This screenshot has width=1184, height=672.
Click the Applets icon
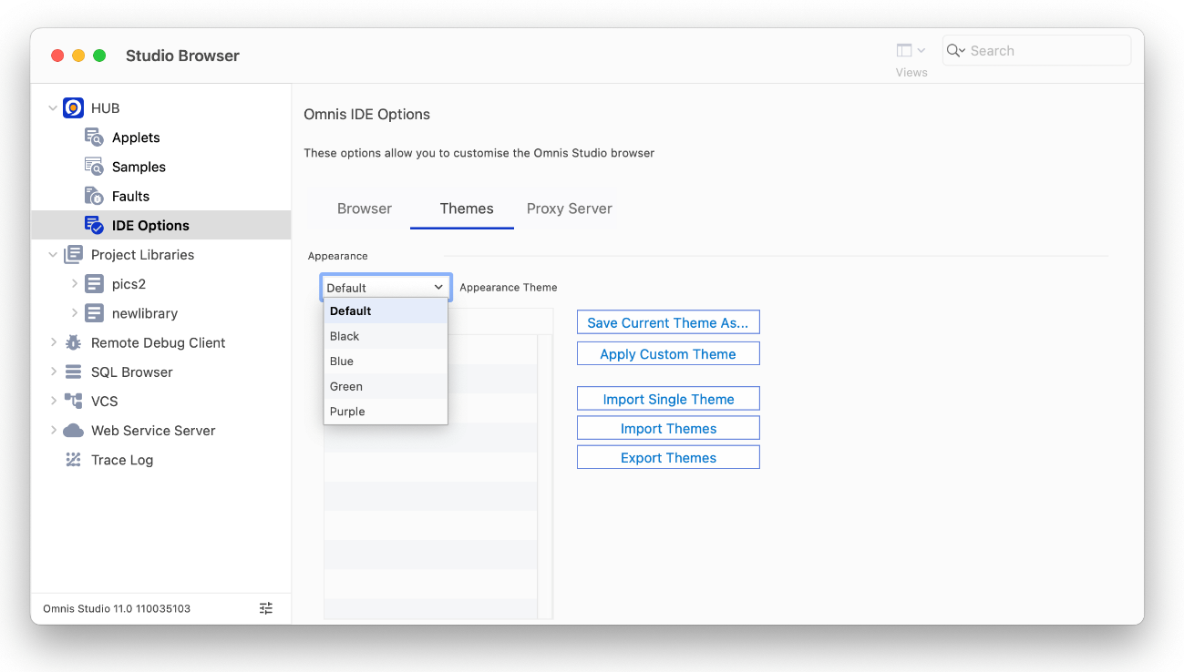(94, 137)
